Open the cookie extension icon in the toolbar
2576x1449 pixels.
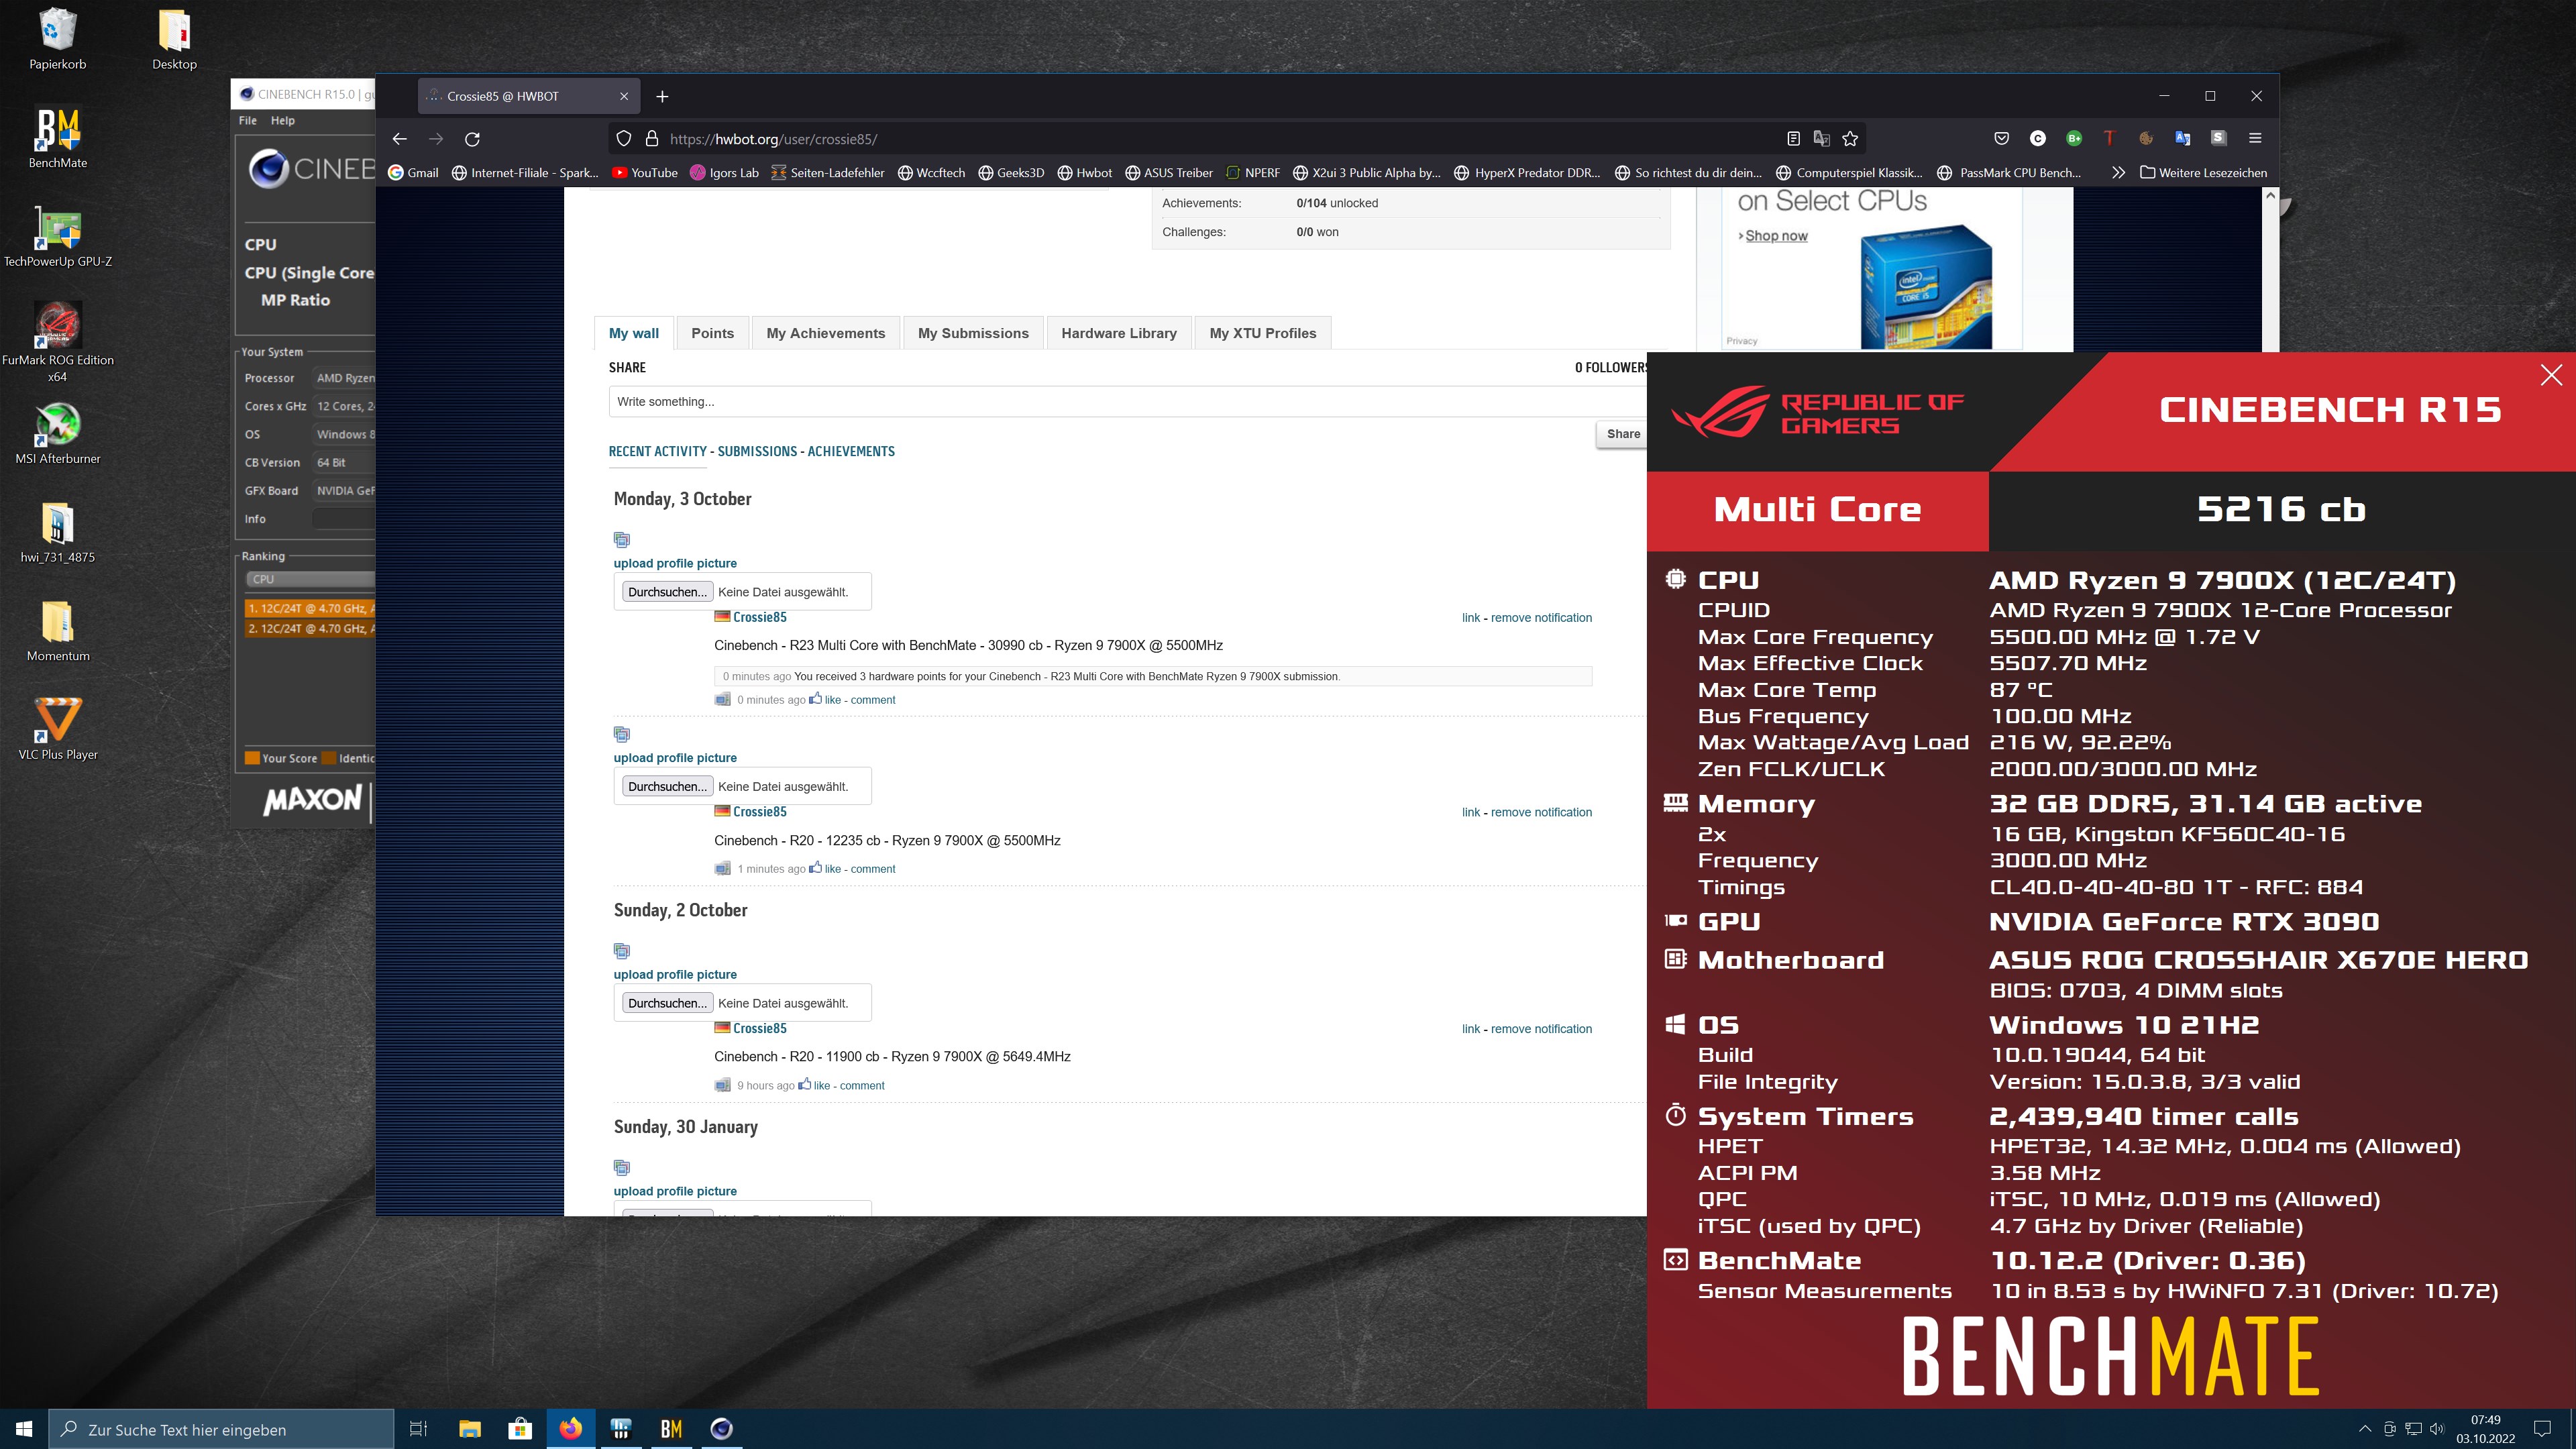[x=2146, y=139]
